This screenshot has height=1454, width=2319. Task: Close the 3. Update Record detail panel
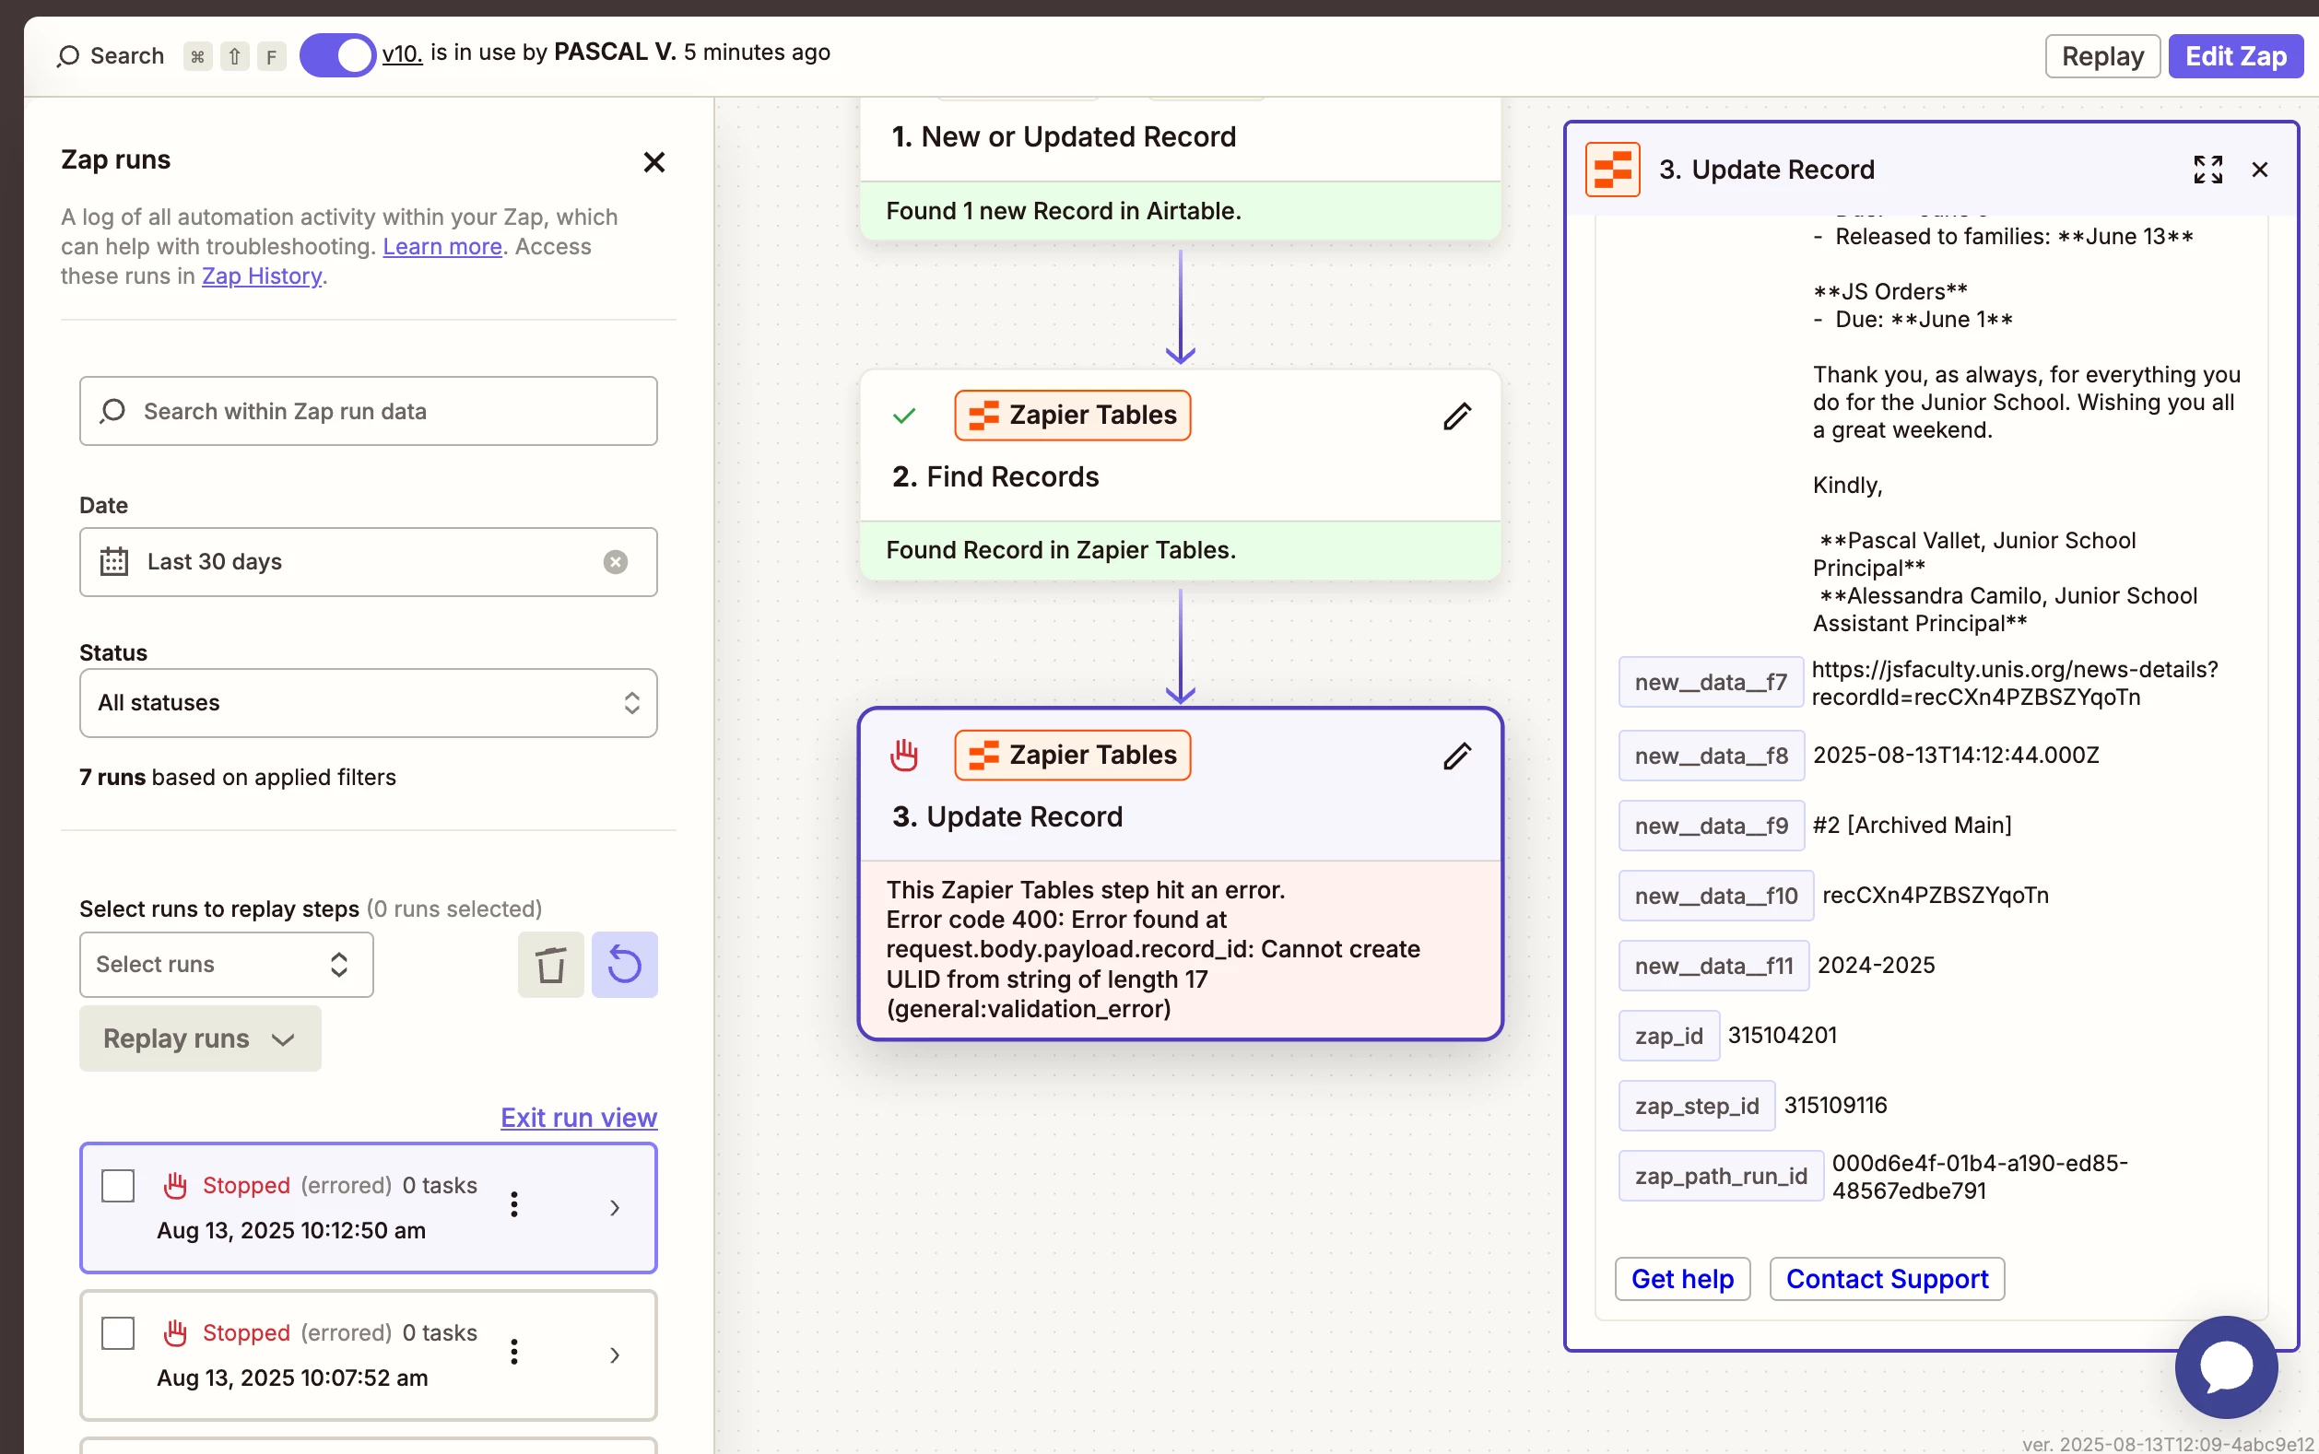pos(2259,170)
